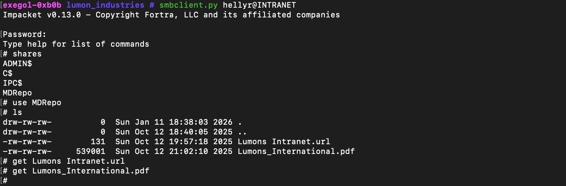Click the empty prompt on the last line

pyautogui.click(x=5, y=180)
